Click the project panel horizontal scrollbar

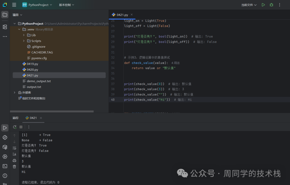(52, 111)
